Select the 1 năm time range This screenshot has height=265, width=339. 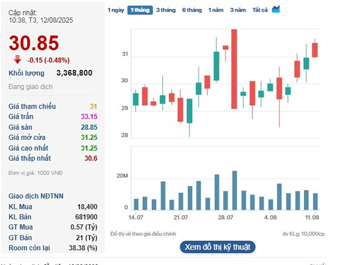[216, 10]
